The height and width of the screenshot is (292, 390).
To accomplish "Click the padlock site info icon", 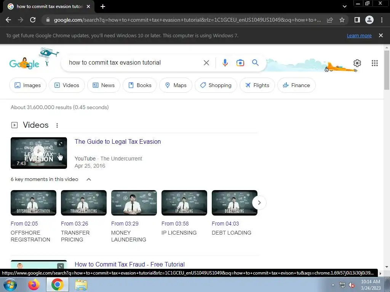I will tap(48, 20).
